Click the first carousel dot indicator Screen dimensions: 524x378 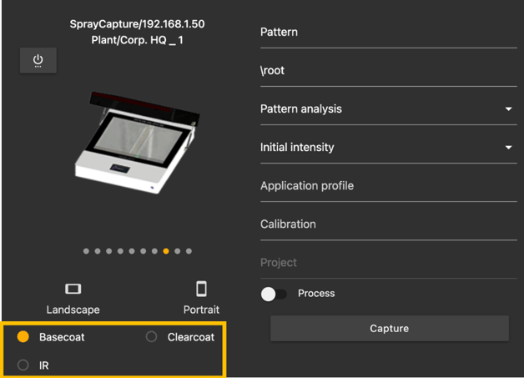click(86, 250)
